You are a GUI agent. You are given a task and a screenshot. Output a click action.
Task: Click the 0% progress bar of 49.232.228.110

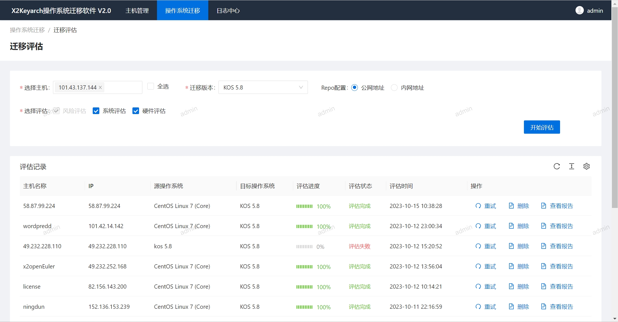304,247
